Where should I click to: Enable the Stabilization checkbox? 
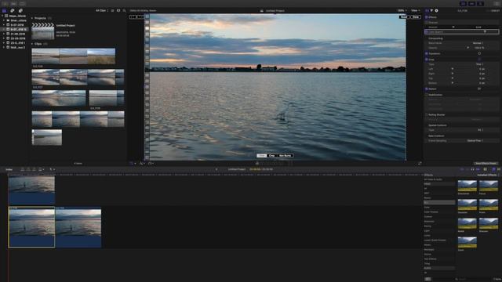point(427,95)
